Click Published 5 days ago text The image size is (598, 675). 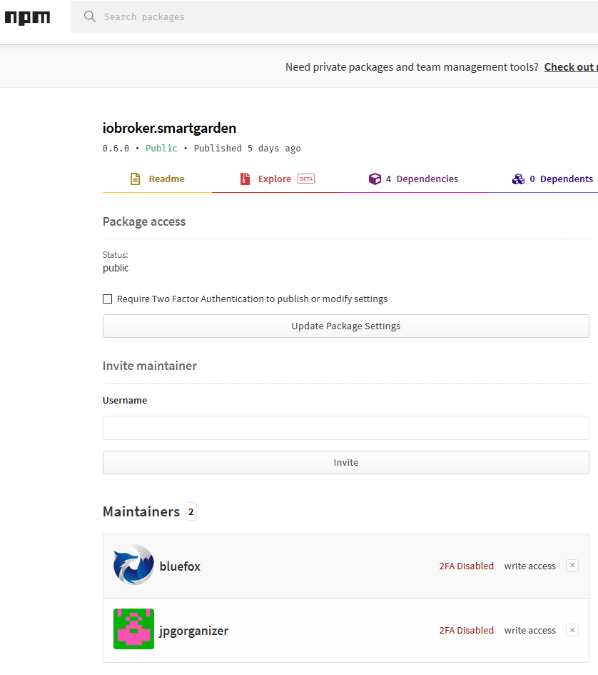(248, 148)
